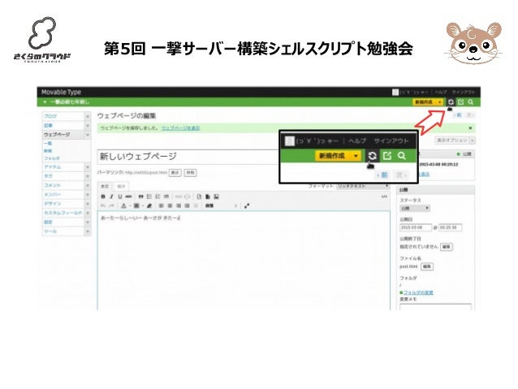Open the 新規 link under ウェブページ
The width and height of the screenshot is (518, 389).
[48, 151]
